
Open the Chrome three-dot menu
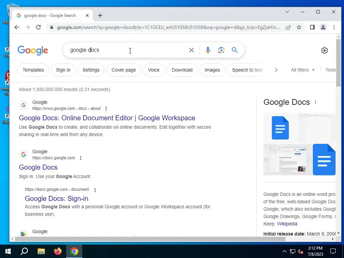click(334, 27)
